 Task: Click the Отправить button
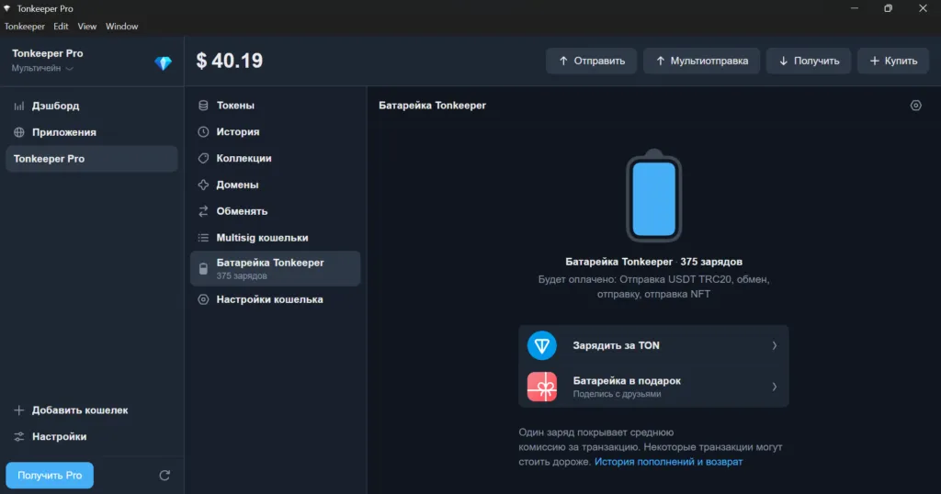[x=591, y=62]
